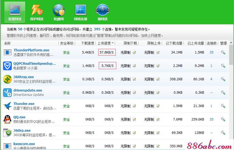Sort by 已下载流量 column header

click(x=174, y=43)
